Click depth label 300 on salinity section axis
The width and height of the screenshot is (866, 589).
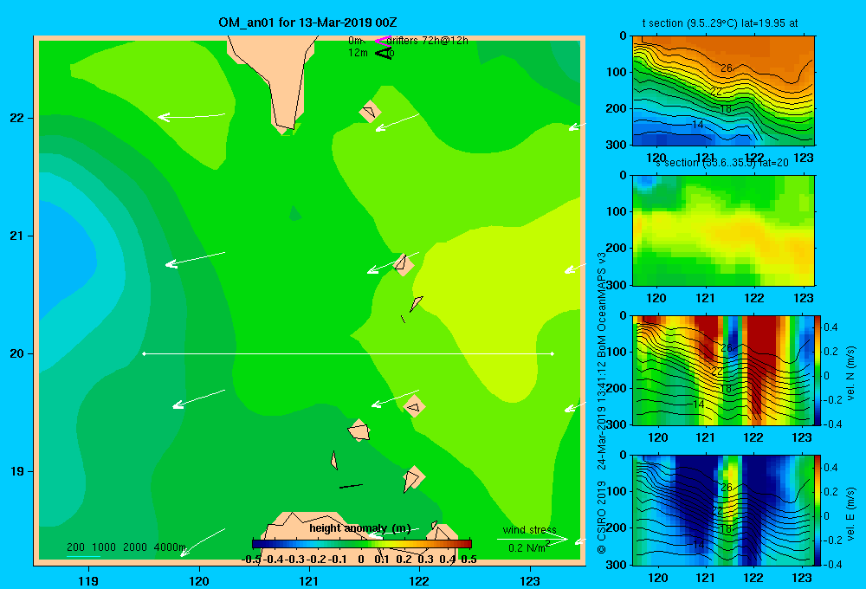point(617,285)
